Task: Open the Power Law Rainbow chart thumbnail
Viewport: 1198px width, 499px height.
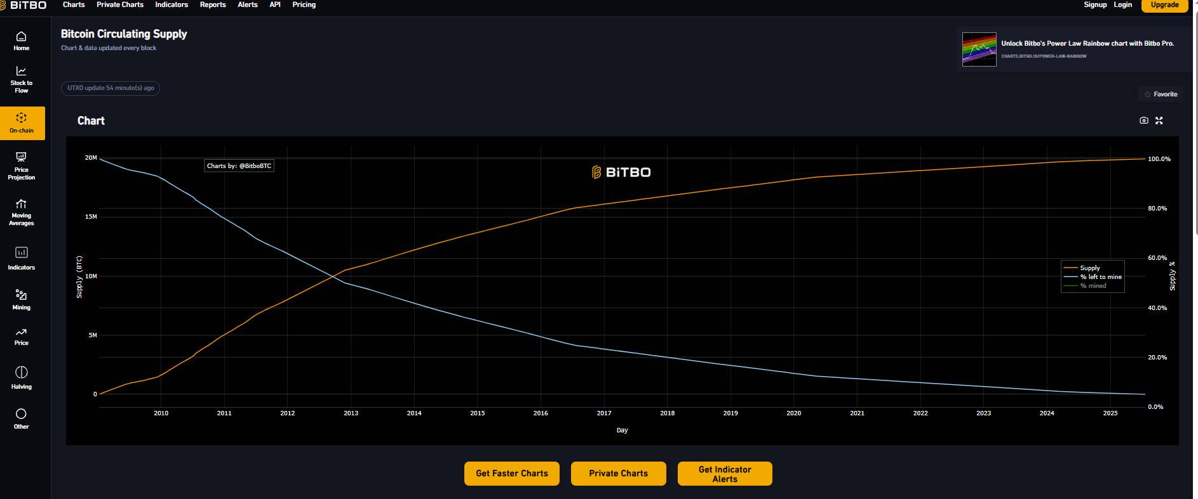Action: coord(979,49)
